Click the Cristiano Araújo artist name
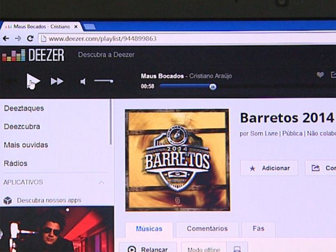The width and height of the screenshot is (336, 252). (x=210, y=76)
